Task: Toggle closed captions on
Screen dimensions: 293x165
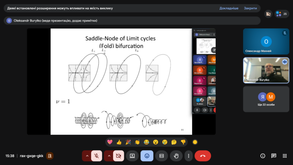Action: pos(161,156)
